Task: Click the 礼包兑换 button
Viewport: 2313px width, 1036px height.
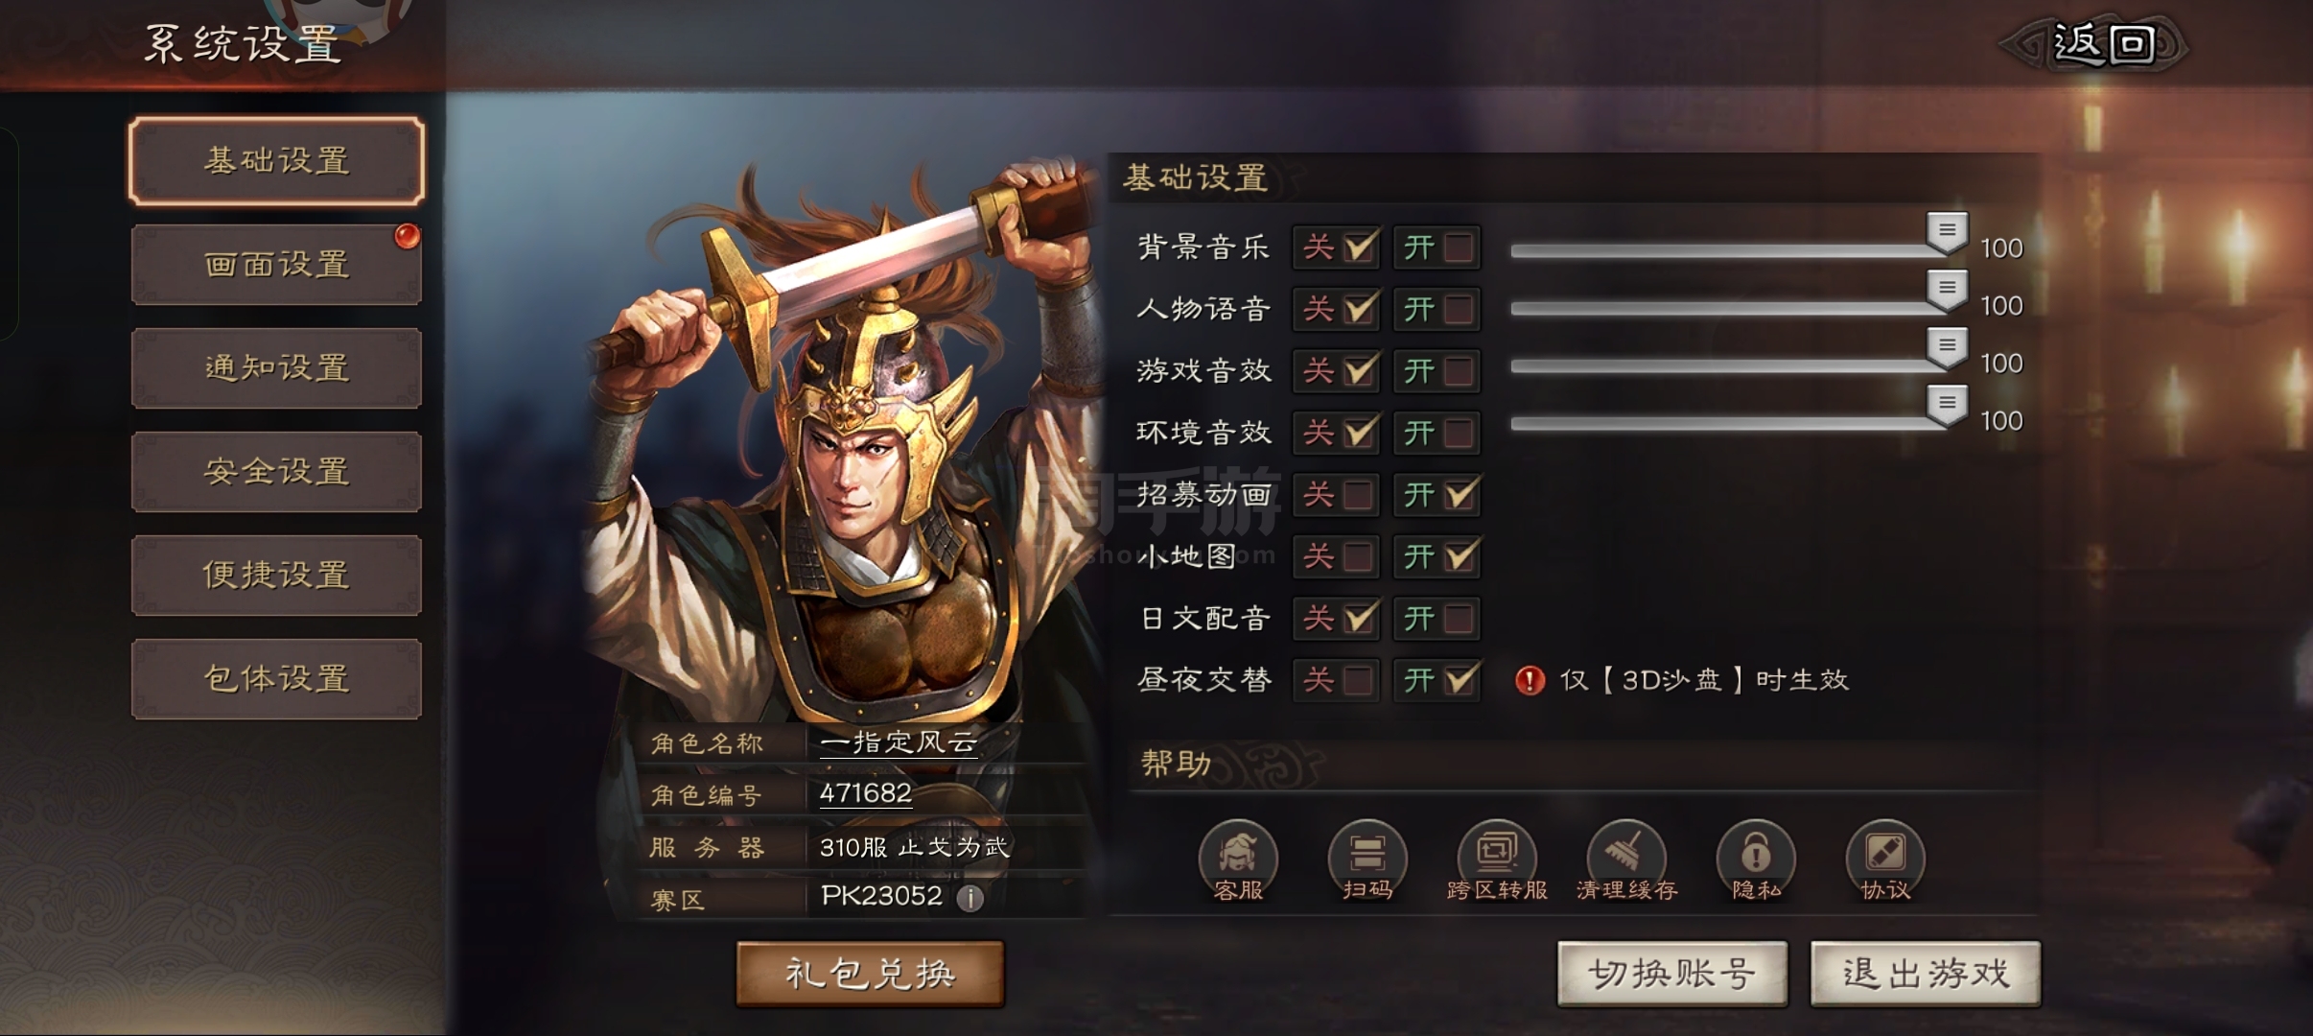Action: coord(870,974)
